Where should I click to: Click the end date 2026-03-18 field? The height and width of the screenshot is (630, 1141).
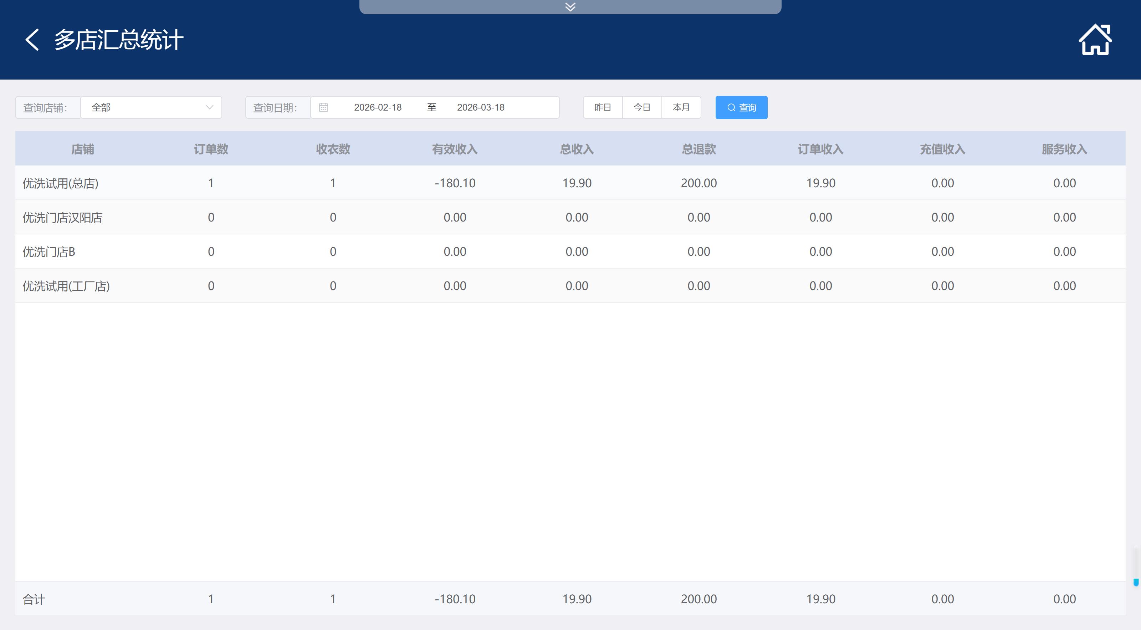(x=481, y=107)
